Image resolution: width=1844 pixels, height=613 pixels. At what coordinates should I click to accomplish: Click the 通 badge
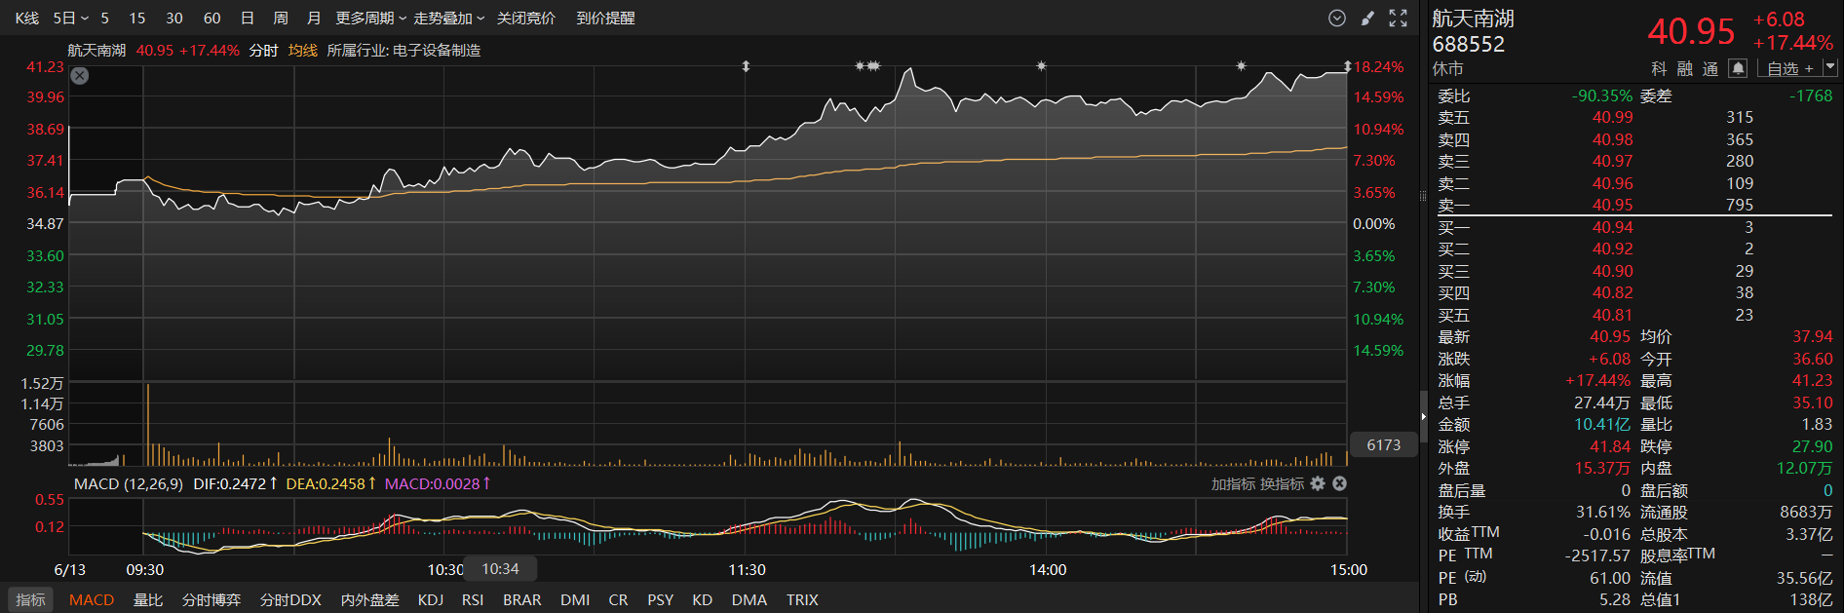[x=1710, y=68]
